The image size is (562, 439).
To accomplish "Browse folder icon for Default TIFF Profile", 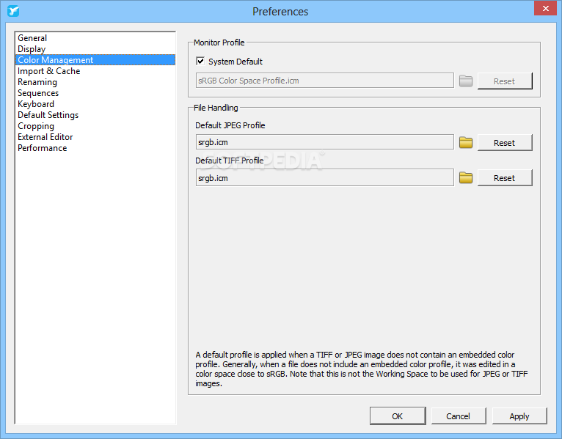I will point(466,177).
